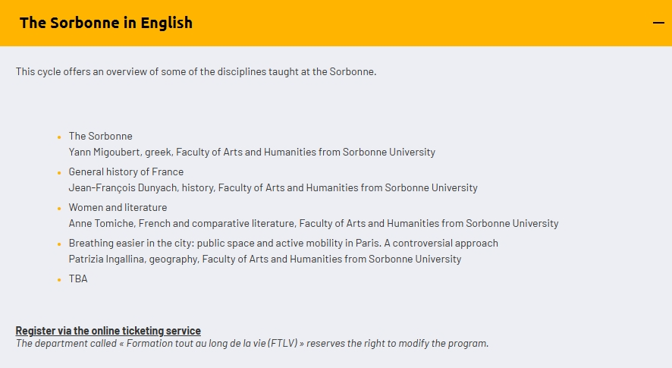Select the 'Breathing easier in the city' lecture title
672x368 pixels.
tap(283, 244)
